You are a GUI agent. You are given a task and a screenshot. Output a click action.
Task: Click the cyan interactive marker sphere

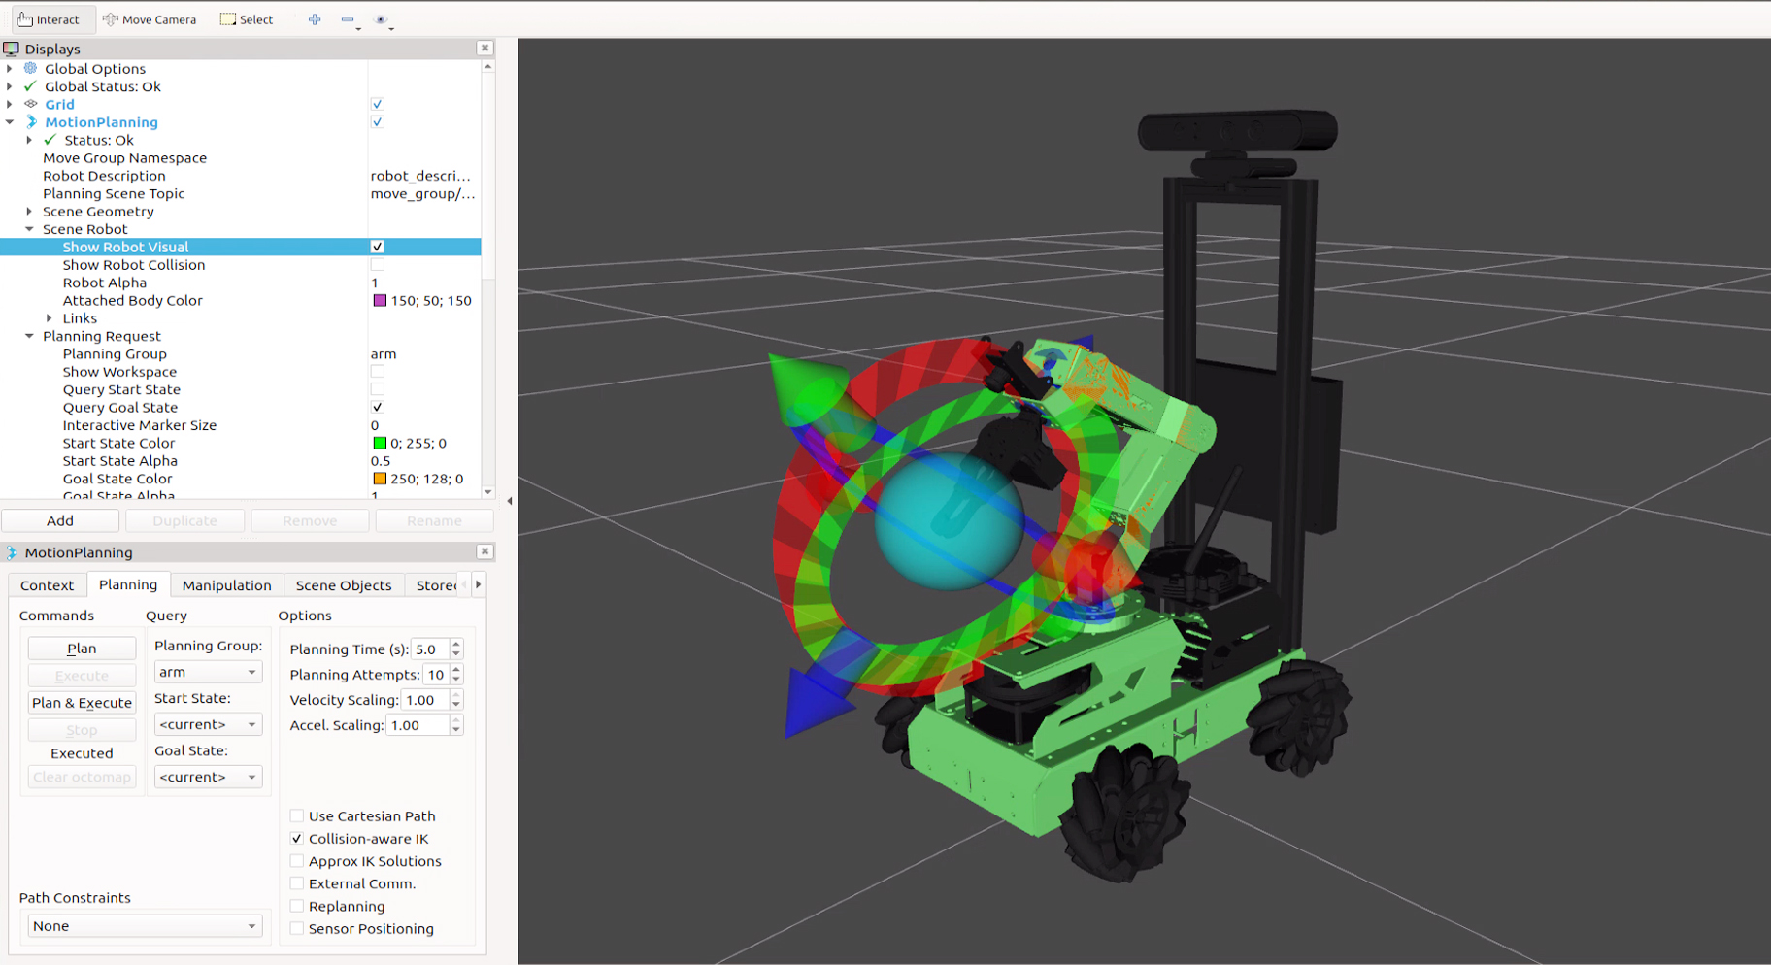[x=948, y=520]
